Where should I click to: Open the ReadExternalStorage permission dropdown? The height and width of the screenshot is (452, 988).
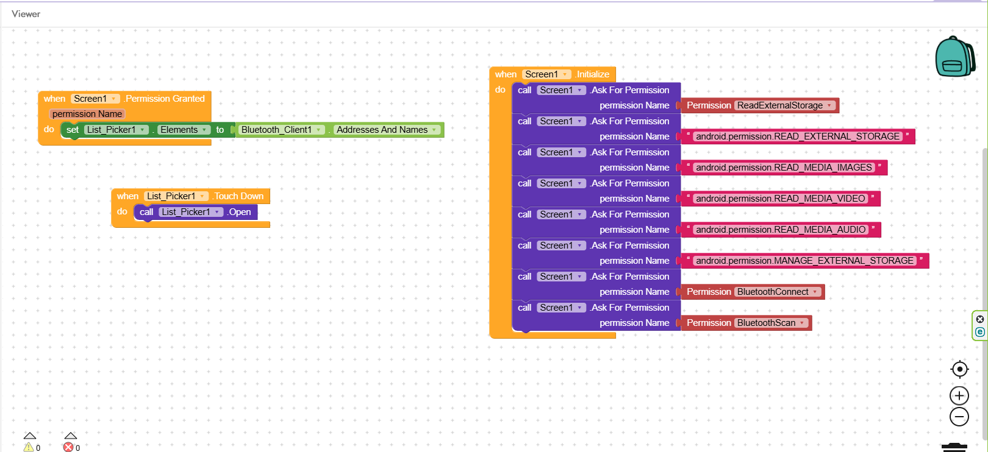[829, 105]
